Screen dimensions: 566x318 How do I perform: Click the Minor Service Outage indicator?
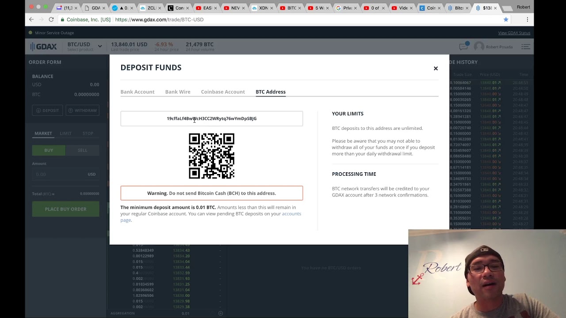(x=51, y=33)
